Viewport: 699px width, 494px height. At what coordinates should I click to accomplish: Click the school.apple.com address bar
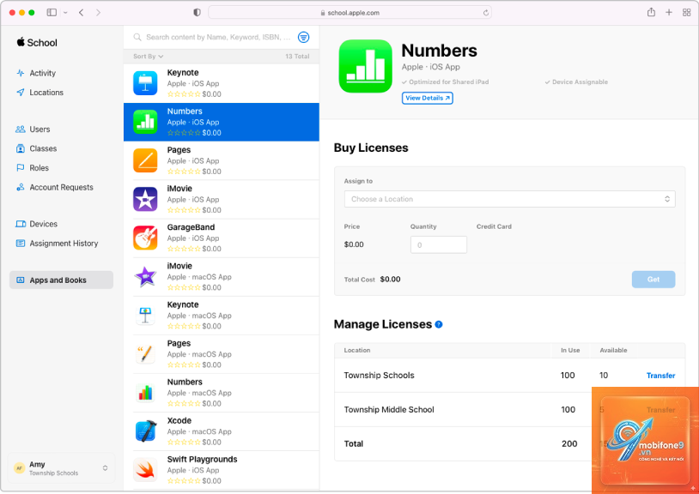pos(350,13)
